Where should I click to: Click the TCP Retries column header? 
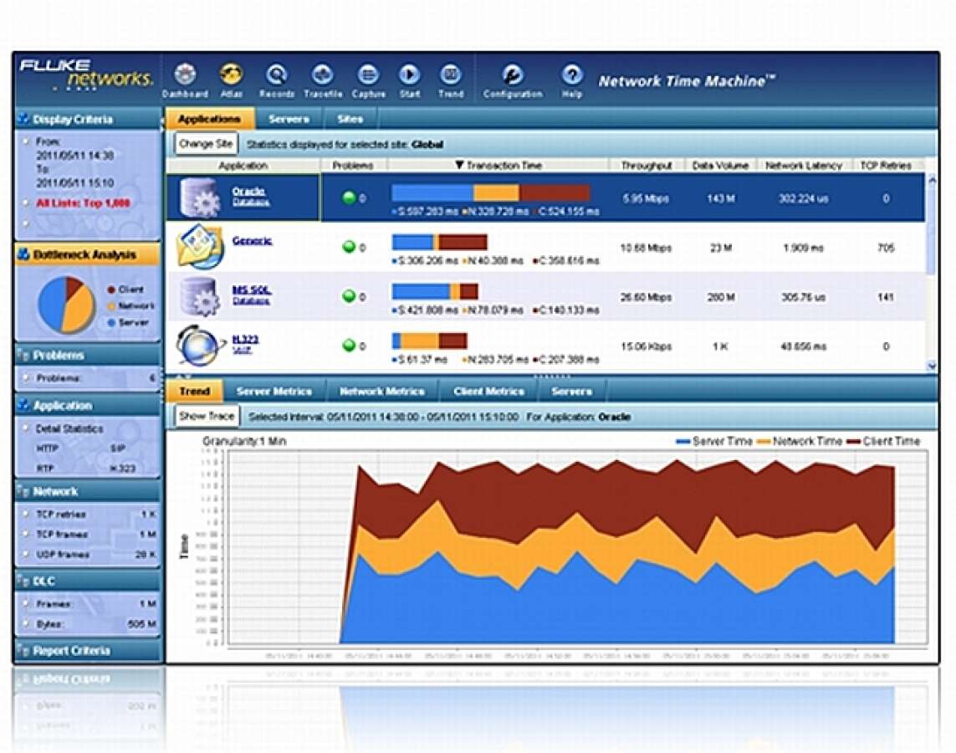pos(885,165)
